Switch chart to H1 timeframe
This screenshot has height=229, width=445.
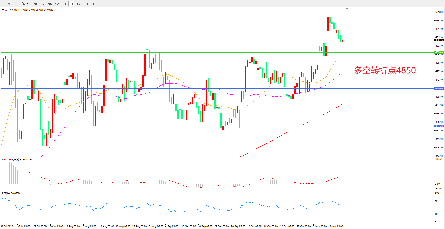(x=64, y=4)
